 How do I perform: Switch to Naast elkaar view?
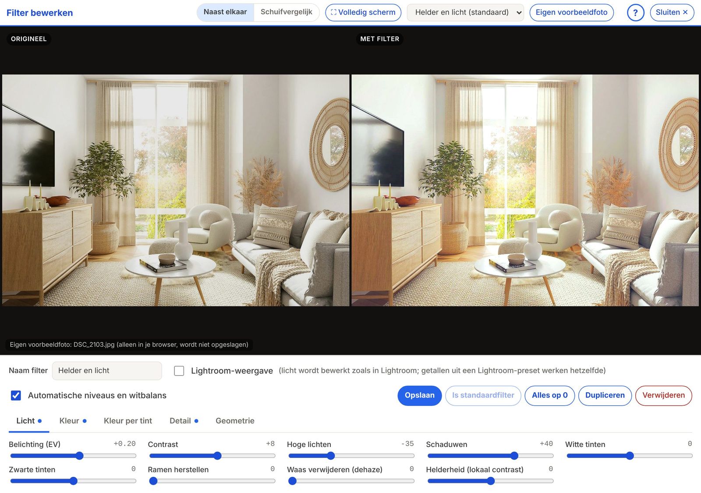click(225, 12)
